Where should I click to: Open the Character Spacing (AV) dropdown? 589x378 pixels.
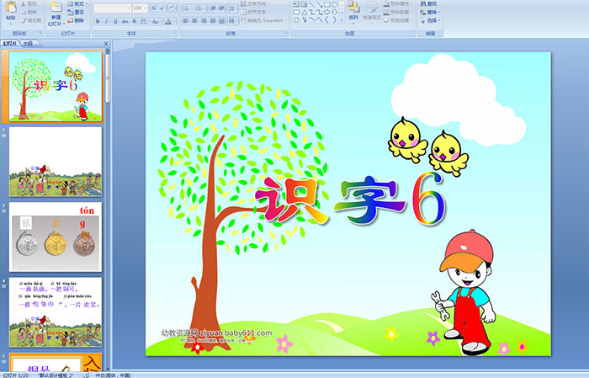pos(145,21)
